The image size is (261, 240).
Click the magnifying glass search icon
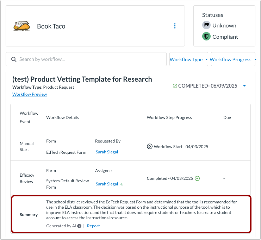[x=14, y=59]
